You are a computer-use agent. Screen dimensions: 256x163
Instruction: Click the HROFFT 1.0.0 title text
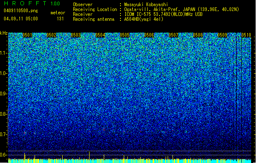[32, 3]
